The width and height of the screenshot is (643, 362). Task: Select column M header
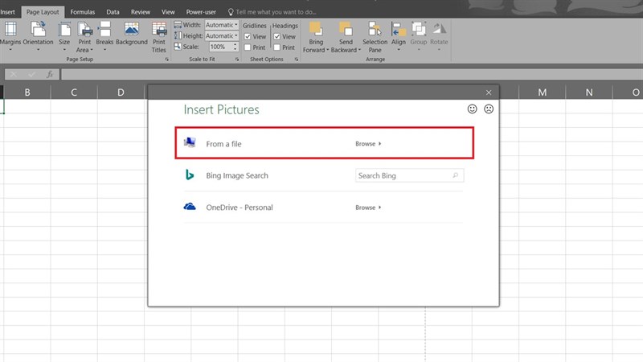542,93
